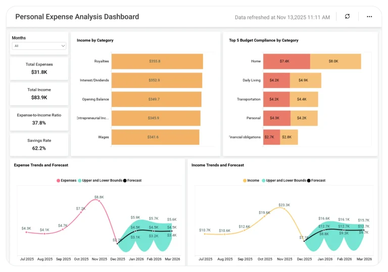The image size is (388, 272).
Task: Click the Entrepreneurial Income $345.9 bar
Action: tap(156, 118)
